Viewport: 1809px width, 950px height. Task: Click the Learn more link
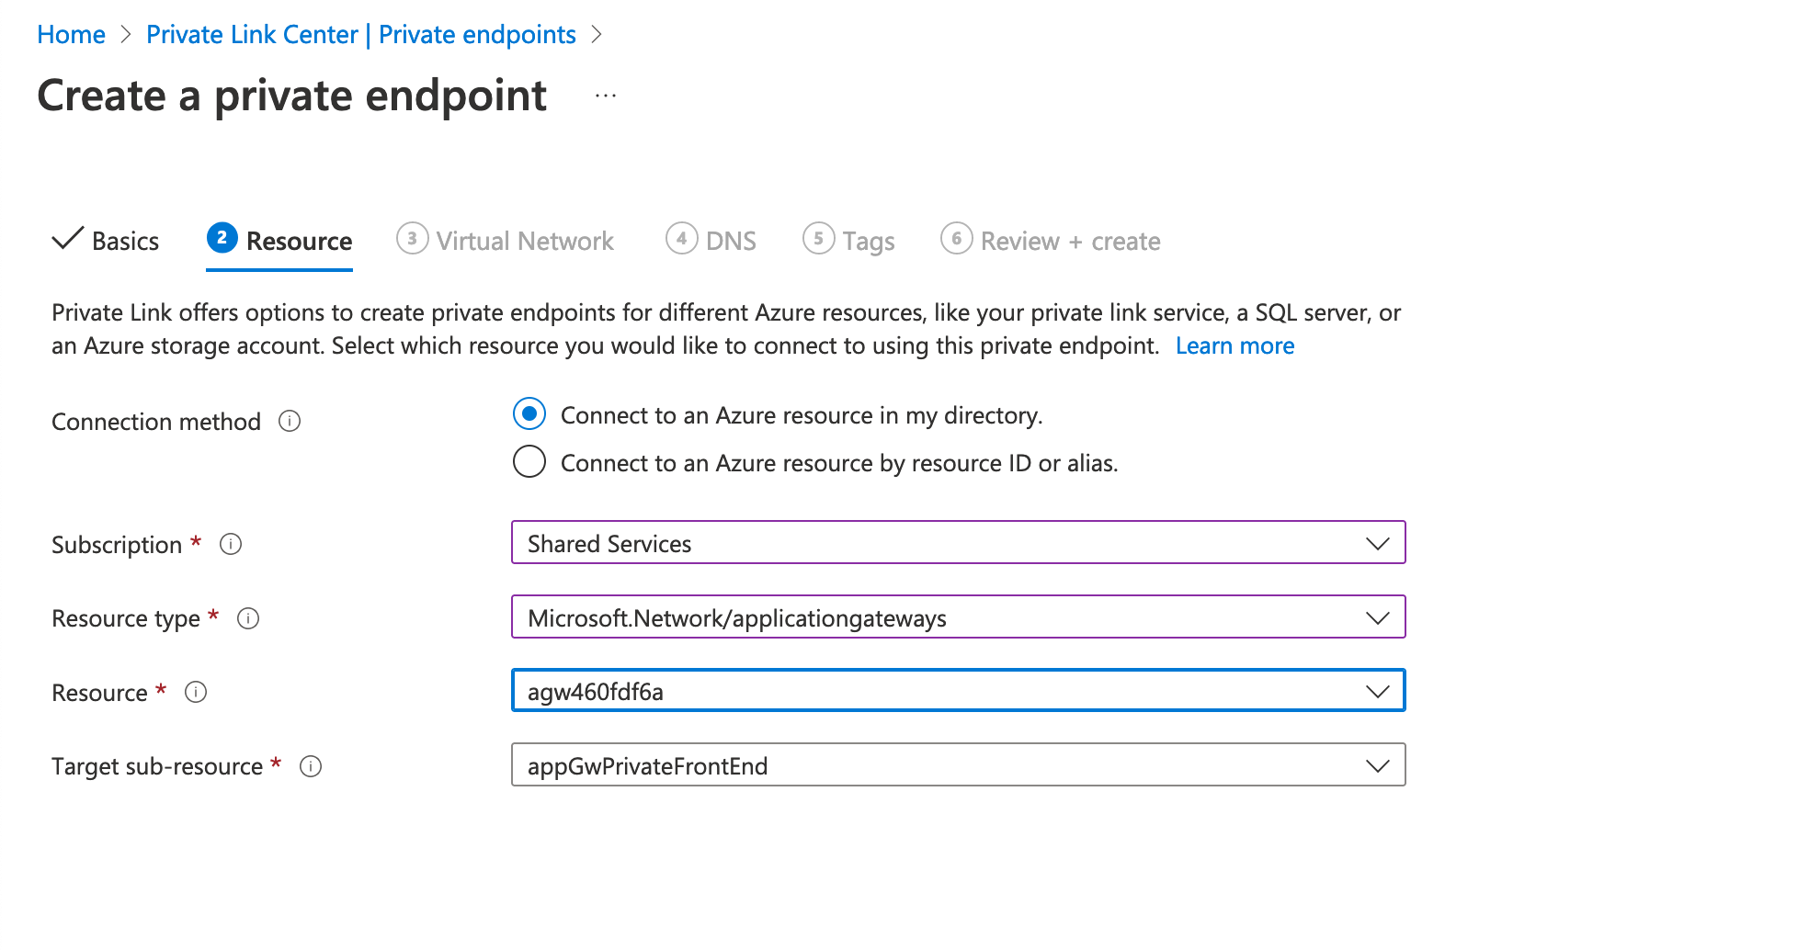[1234, 346]
